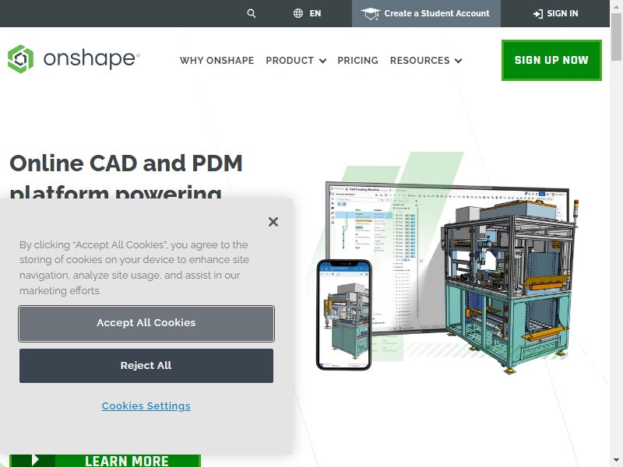Screen dimensions: 623x467
Task: Click the onshape wordmark text
Action: click(91, 59)
